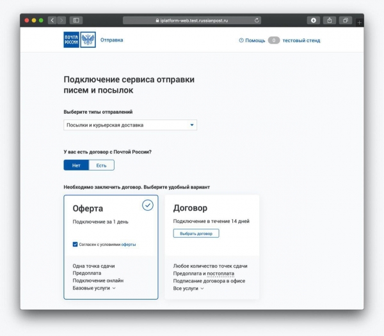This screenshot has height=336, width=384.
Task: Open a new tab with the plus button
Action: [x=359, y=23]
